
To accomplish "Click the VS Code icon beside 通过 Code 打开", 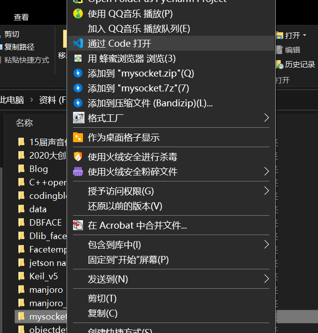I will (78, 43).
